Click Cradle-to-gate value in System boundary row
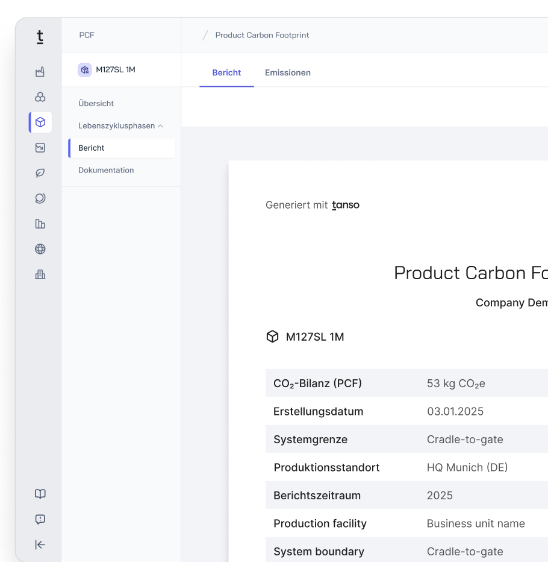Image resolution: width=548 pixels, height=562 pixels. click(465, 551)
